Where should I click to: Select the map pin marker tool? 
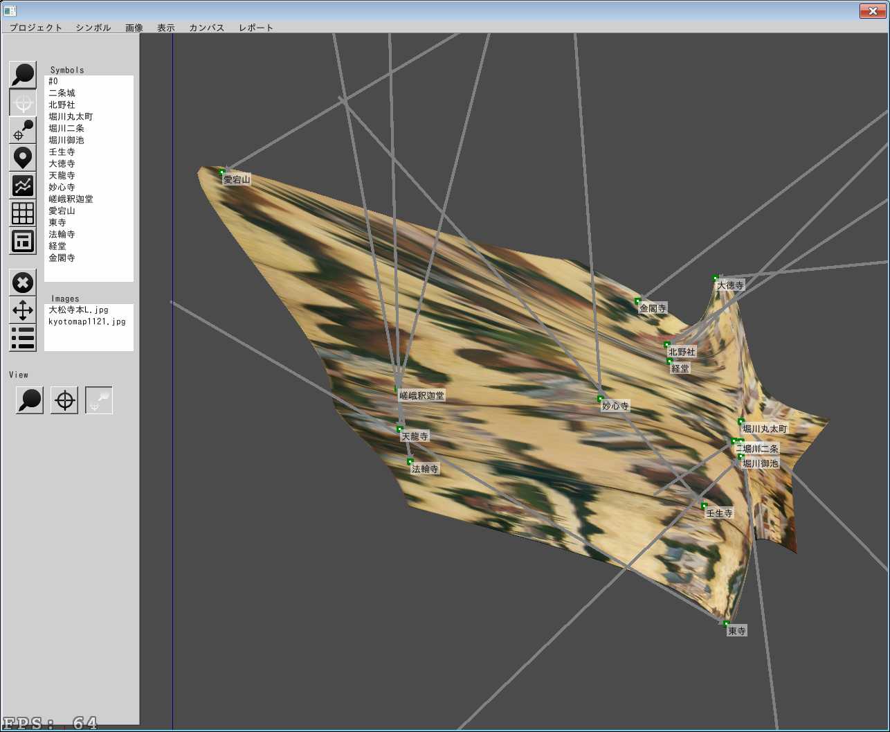(x=23, y=158)
